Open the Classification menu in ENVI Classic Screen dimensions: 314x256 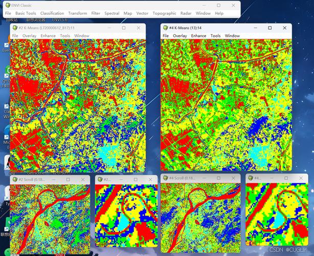point(52,13)
